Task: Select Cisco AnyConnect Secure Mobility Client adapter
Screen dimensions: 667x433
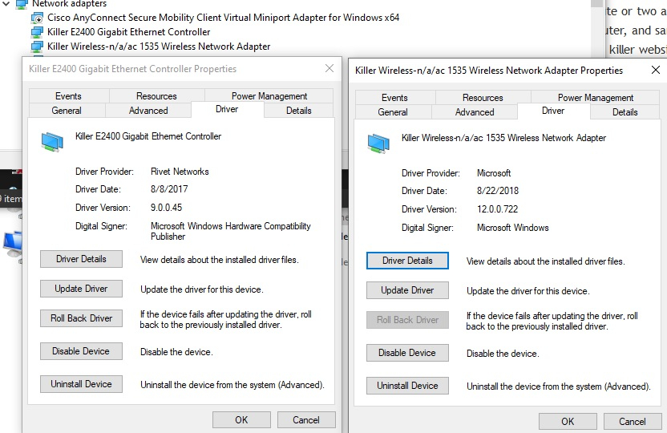Action: pos(224,18)
